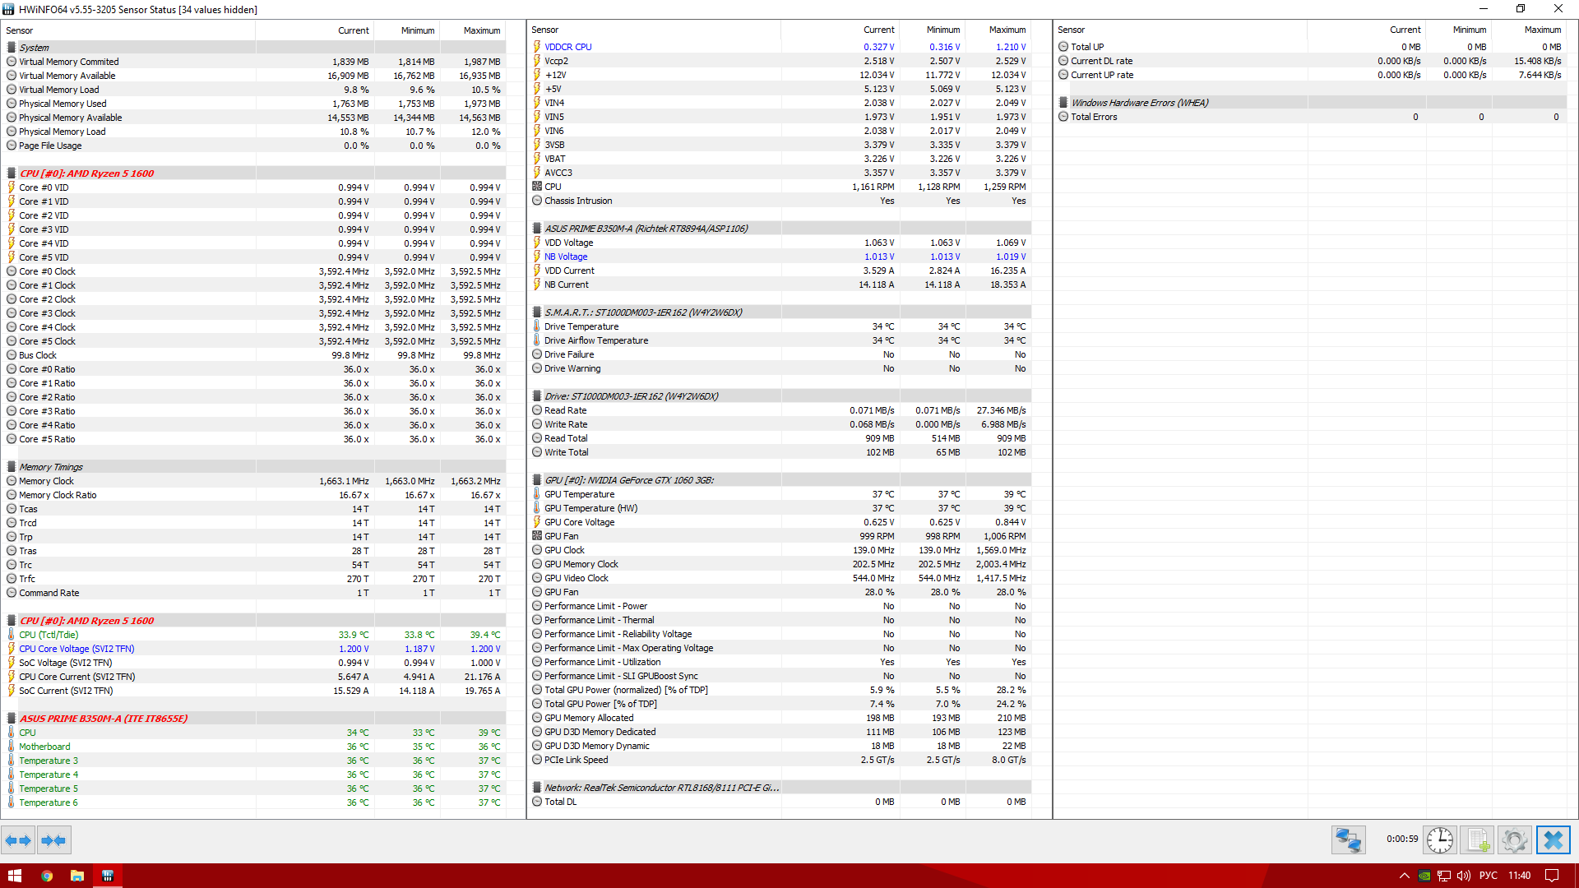The image size is (1579, 888).
Task: Select the GPU NVIDIA GeForce GTX 1060 header
Action: (629, 480)
